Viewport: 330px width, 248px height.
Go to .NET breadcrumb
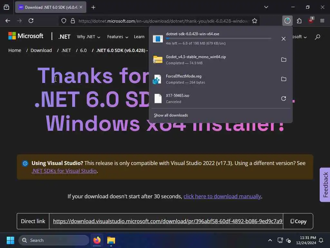66,50
